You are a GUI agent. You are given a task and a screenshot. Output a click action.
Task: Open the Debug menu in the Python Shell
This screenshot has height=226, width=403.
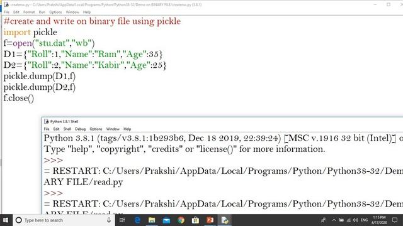click(x=80, y=129)
